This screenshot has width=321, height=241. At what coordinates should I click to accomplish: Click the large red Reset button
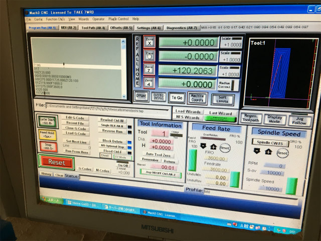pyautogui.click(x=57, y=162)
